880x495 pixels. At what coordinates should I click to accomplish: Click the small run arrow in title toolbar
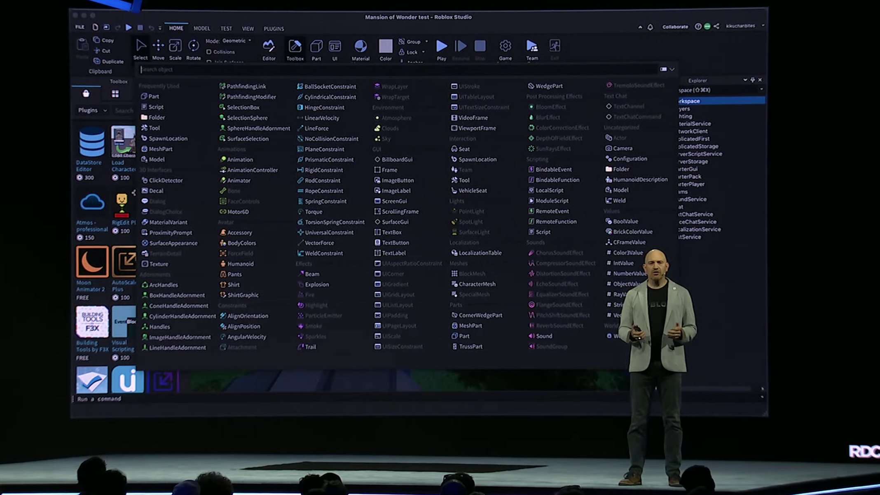(129, 28)
